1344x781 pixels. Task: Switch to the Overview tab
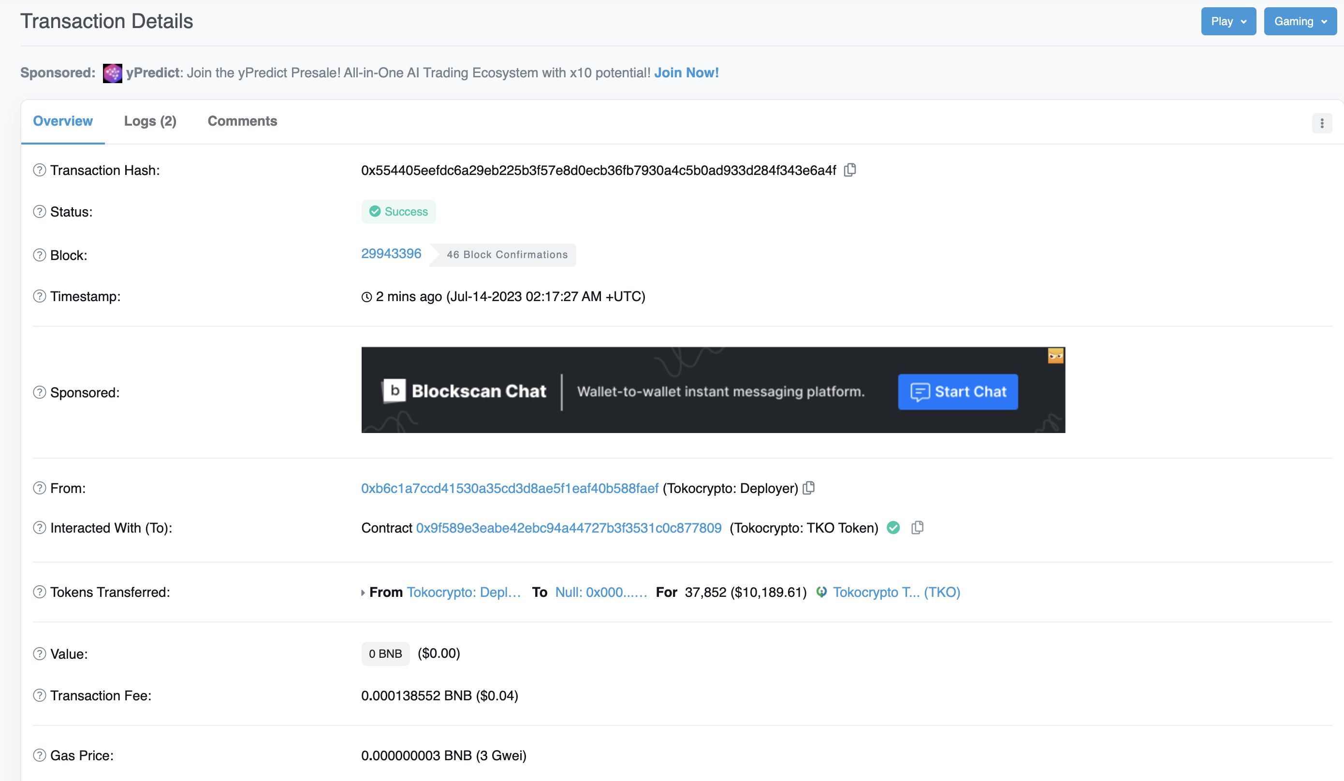pyautogui.click(x=63, y=121)
